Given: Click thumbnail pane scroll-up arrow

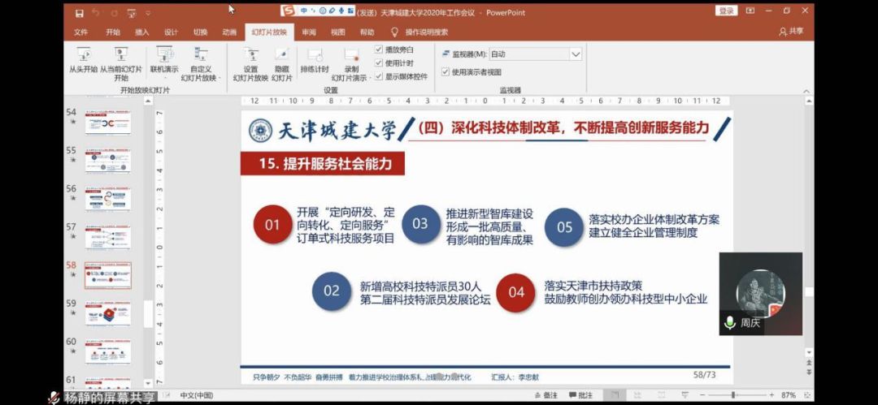Looking at the screenshot, I should pyautogui.click(x=148, y=101).
